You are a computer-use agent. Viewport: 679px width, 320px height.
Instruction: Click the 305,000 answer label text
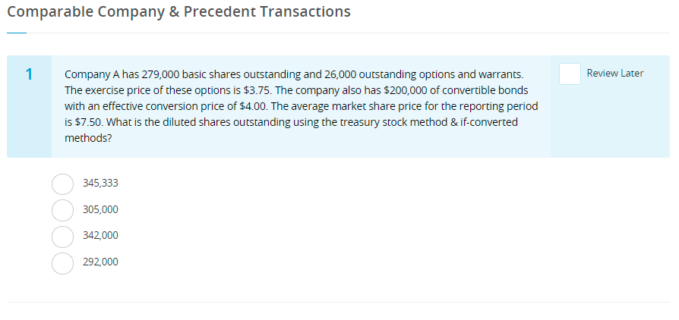pos(100,210)
